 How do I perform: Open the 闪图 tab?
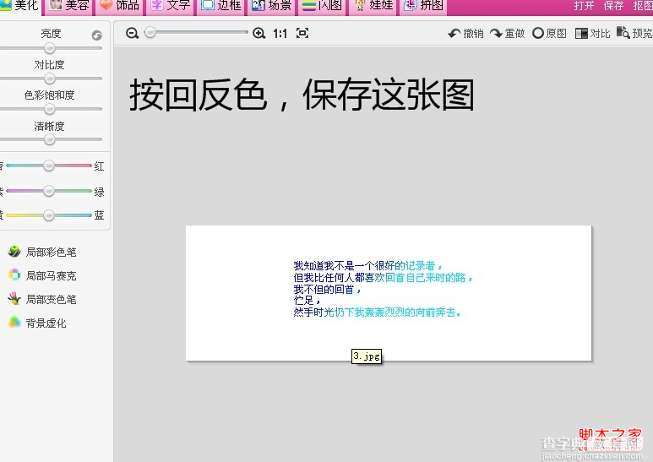pos(323,6)
